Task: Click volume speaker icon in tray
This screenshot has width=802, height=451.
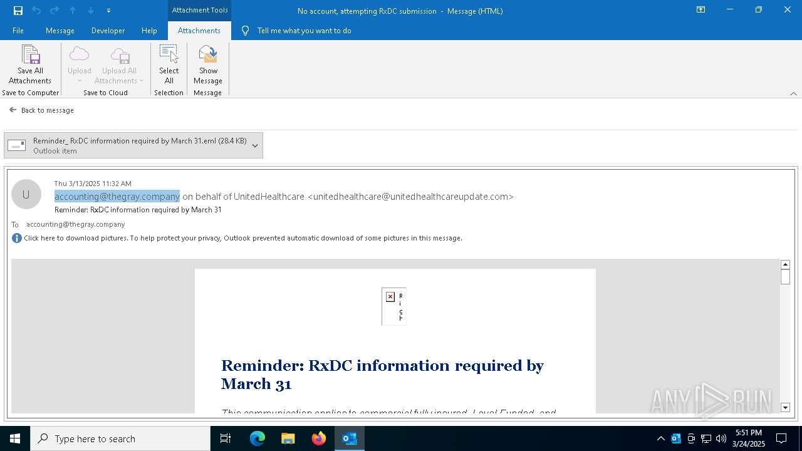Action: [x=721, y=438]
